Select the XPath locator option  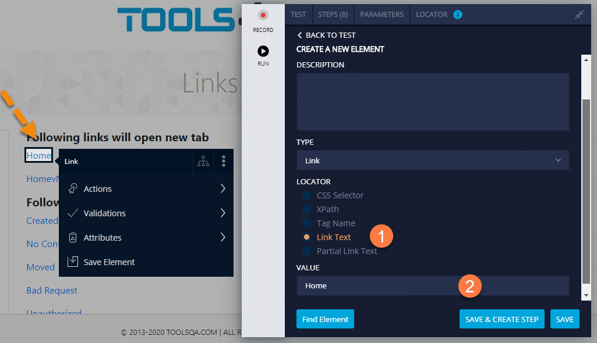pyautogui.click(x=306, y=209)
